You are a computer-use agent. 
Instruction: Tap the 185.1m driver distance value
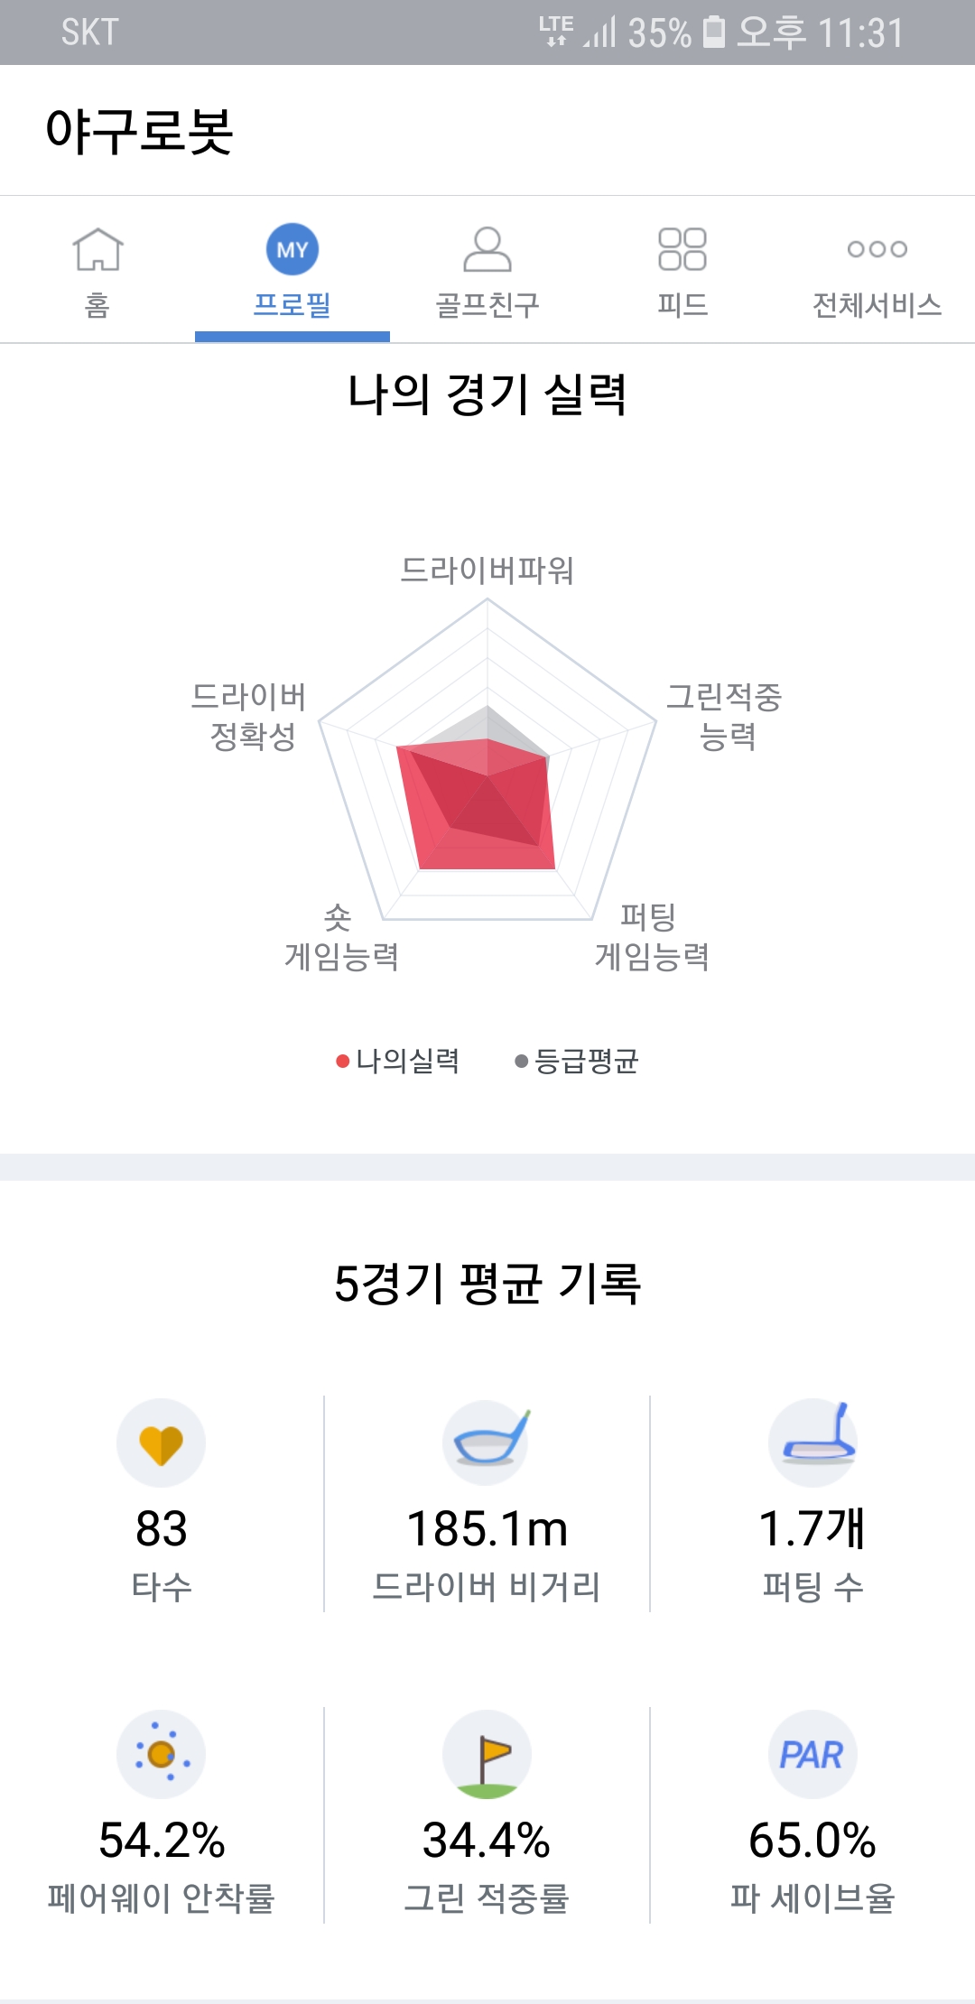pos(487,1528)
